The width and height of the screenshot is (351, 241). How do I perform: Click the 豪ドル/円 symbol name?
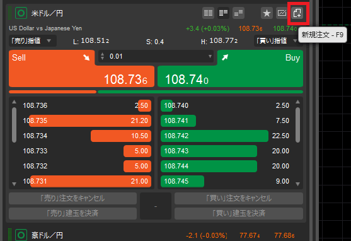pos(47,235)
